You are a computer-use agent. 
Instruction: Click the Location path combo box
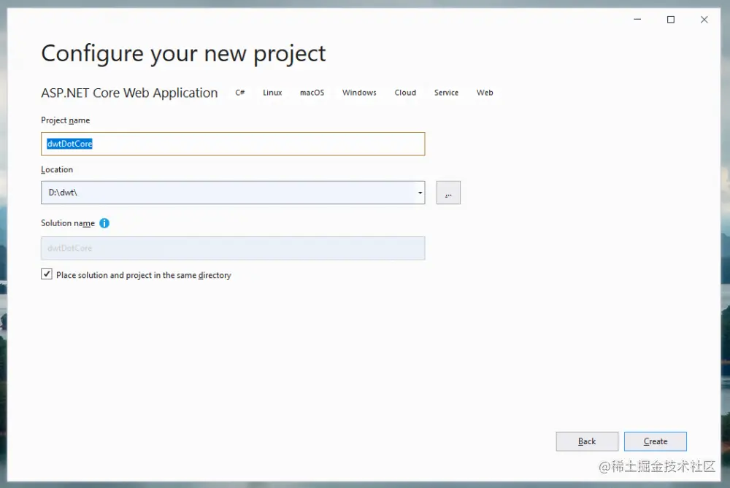pos(226,193)
